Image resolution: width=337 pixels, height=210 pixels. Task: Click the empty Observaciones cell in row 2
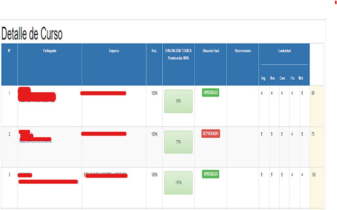(x=243, y=147)
